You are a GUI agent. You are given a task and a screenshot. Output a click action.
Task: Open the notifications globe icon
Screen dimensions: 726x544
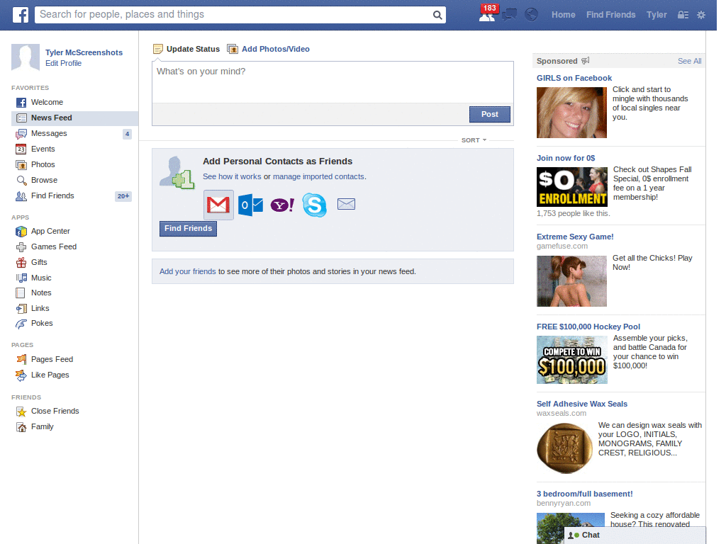[531, 15]
